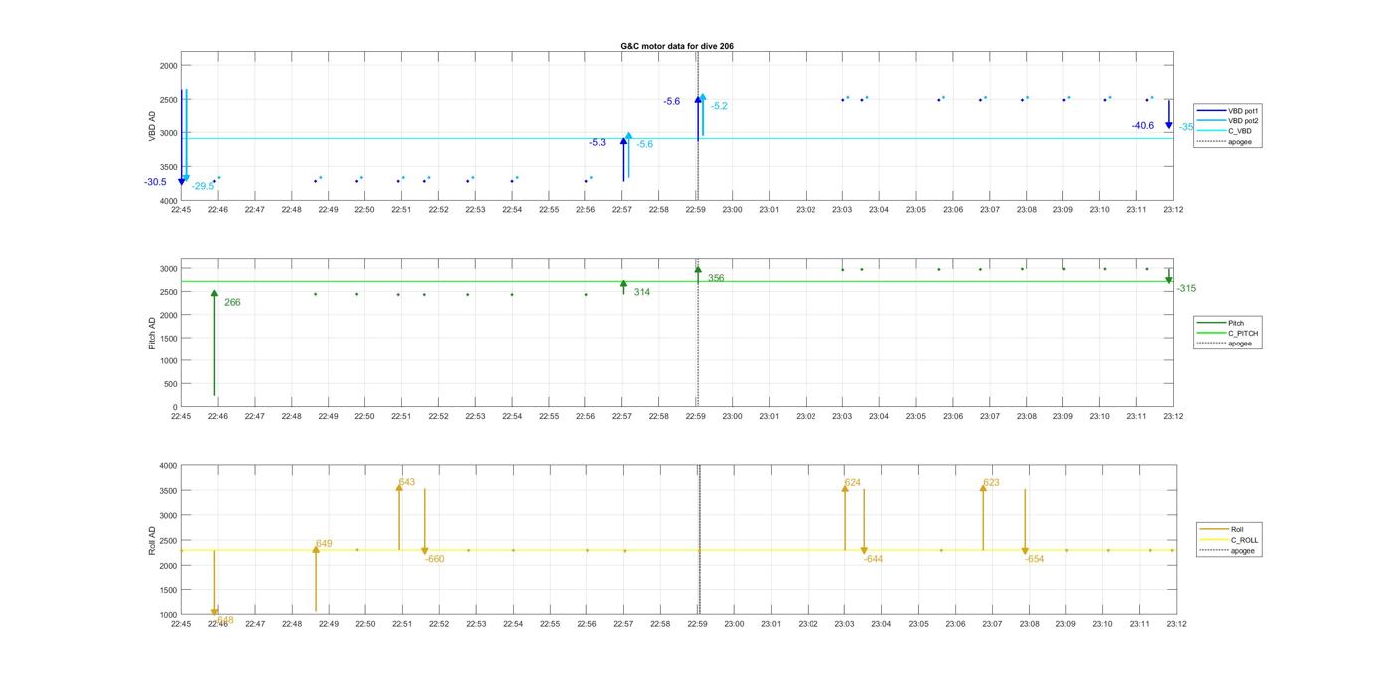This screenshot has height=690, width=1394.
Task: Click the figure title G&C motor data for dive 206
Action: click(x=677, y=46)
